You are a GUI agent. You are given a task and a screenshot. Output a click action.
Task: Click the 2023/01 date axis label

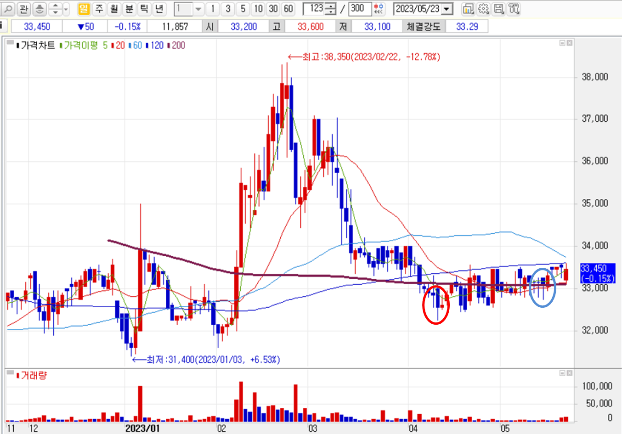[x=142, y=428]
